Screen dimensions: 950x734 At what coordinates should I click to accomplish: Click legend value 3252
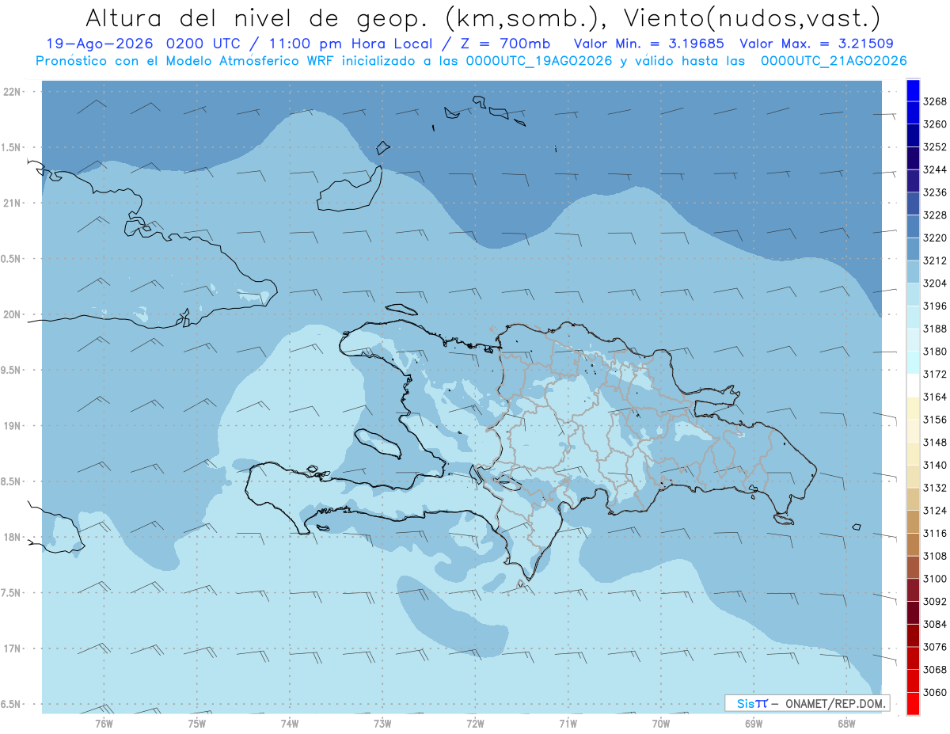pyautogui.click(x=935, y=147)
